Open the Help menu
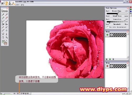This screenshot has height=95, width=132. coord(22,5)
